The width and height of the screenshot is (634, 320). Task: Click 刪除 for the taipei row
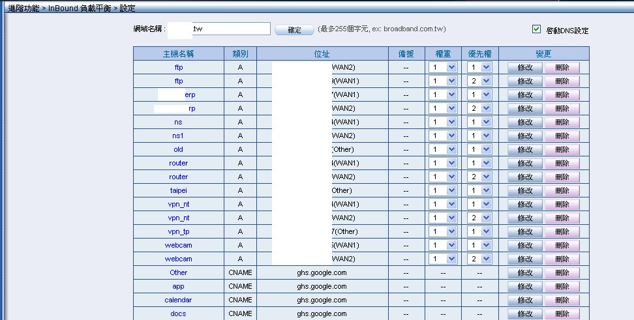[x=562, y=190]
